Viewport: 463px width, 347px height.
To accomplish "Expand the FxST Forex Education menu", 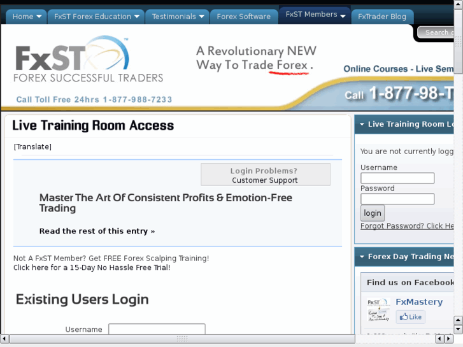I will pyautogui.click(x=96, y=17).
